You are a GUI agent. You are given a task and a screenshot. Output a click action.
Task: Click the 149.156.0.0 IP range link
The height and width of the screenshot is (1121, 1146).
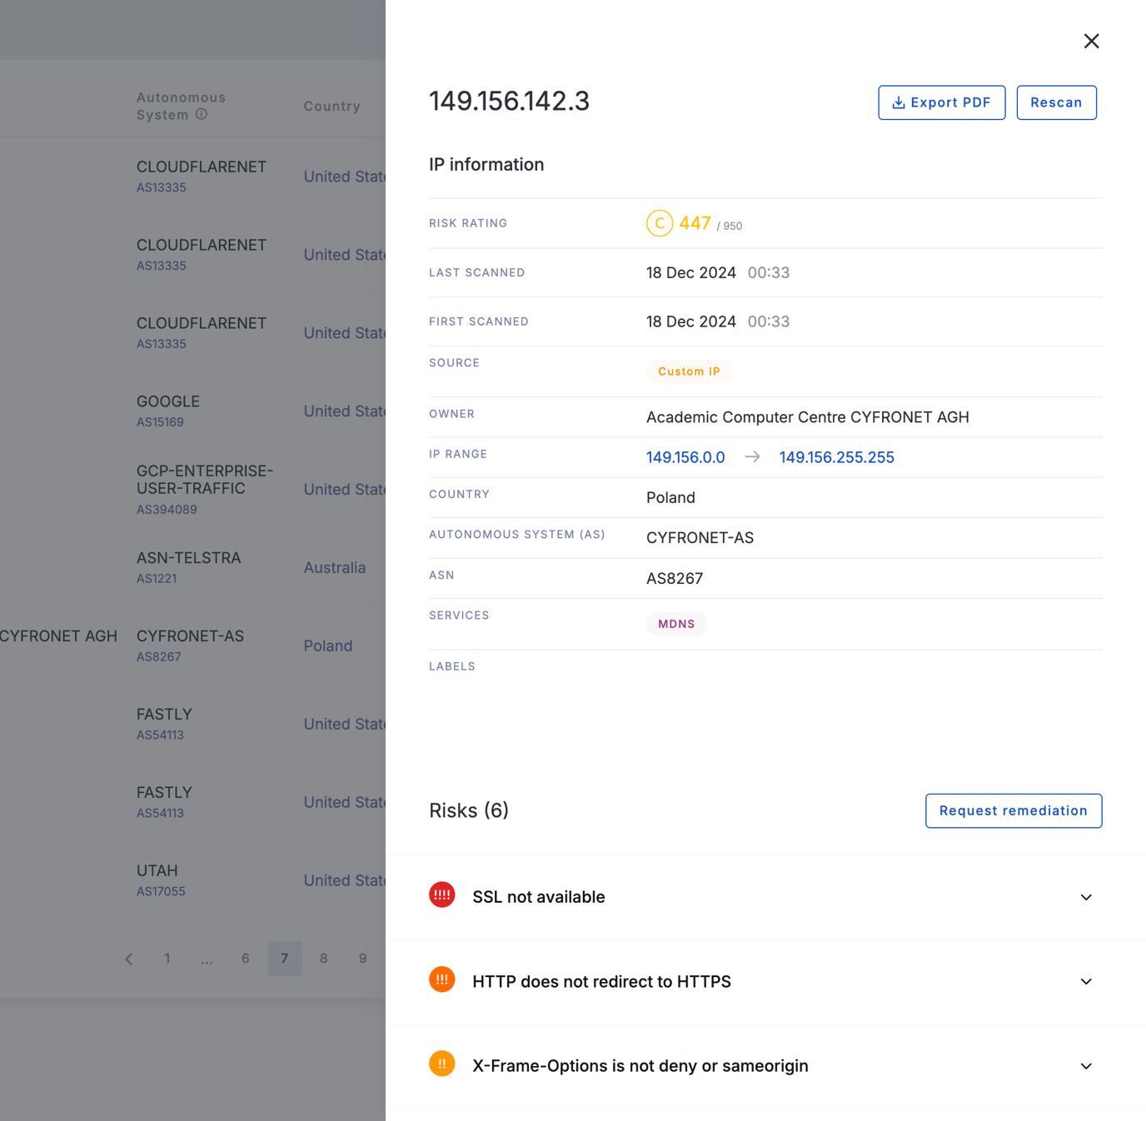click(685, 457)
